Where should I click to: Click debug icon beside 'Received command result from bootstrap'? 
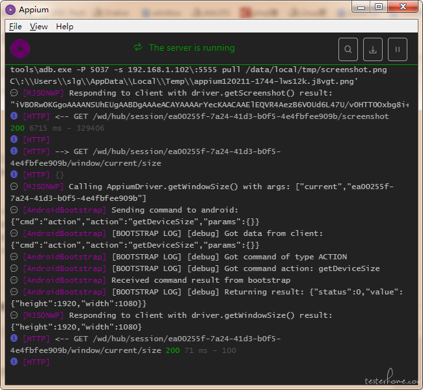click(x=14, y=280)
